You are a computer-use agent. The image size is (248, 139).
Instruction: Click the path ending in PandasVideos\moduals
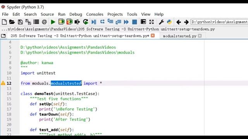point(77,53)
